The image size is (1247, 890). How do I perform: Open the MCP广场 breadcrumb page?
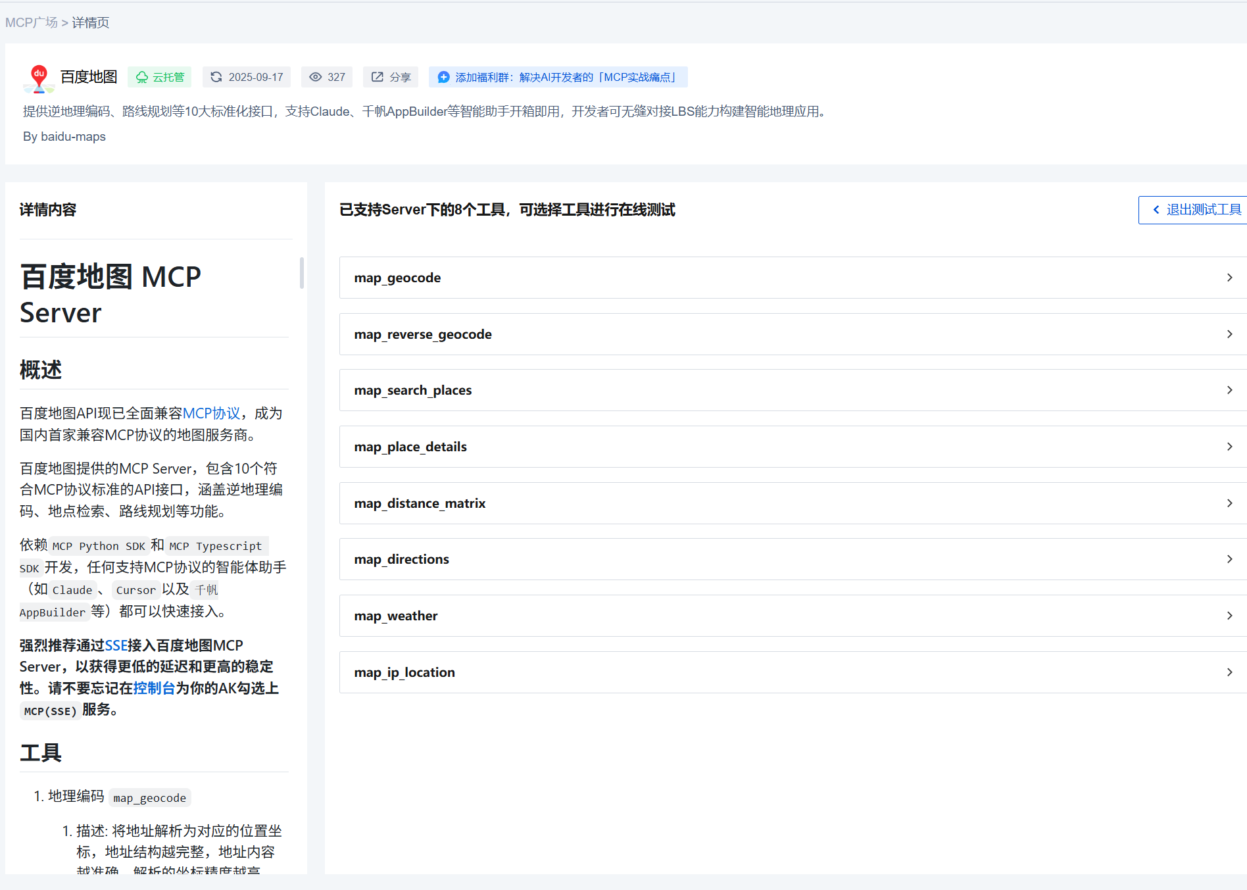coord(31,22)
